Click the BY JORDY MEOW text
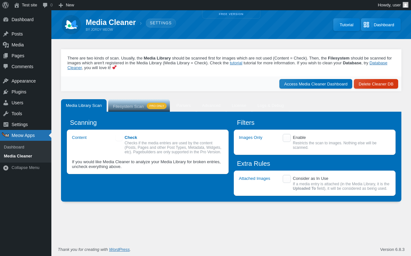The width and height of the screenshot is (411, 256). coord(99,30)
